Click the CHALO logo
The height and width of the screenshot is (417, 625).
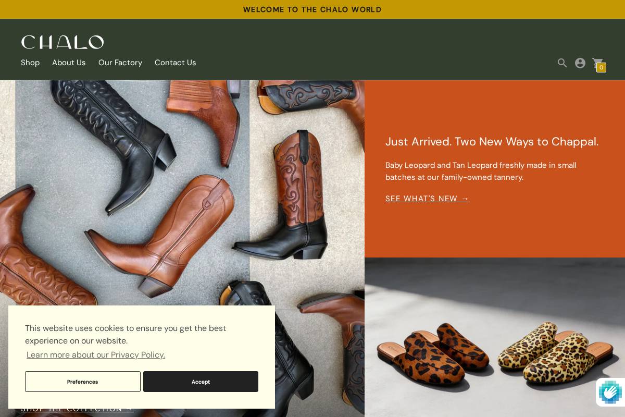(63, 42)
